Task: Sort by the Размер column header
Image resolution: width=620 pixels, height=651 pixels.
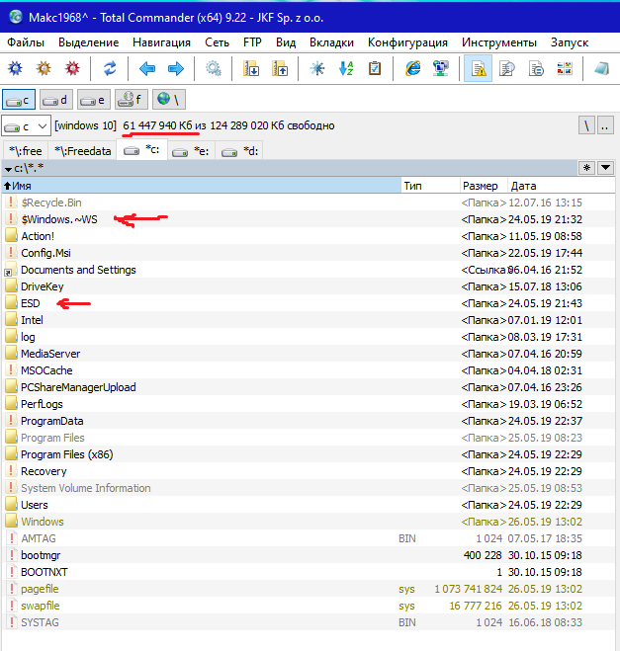Action: (484, 186)
